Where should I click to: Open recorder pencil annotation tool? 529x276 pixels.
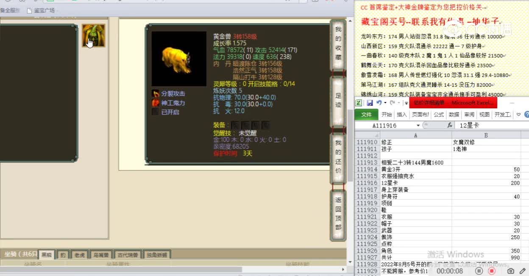[x=523, y=271]
